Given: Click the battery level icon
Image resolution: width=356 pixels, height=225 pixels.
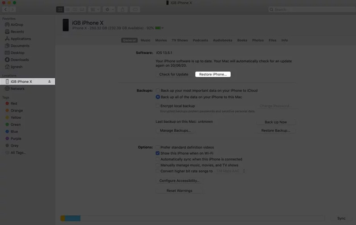Looking at the screenshot, I should coord(158,28).
